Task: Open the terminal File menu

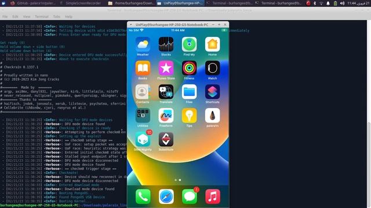Action: (5, 17)
